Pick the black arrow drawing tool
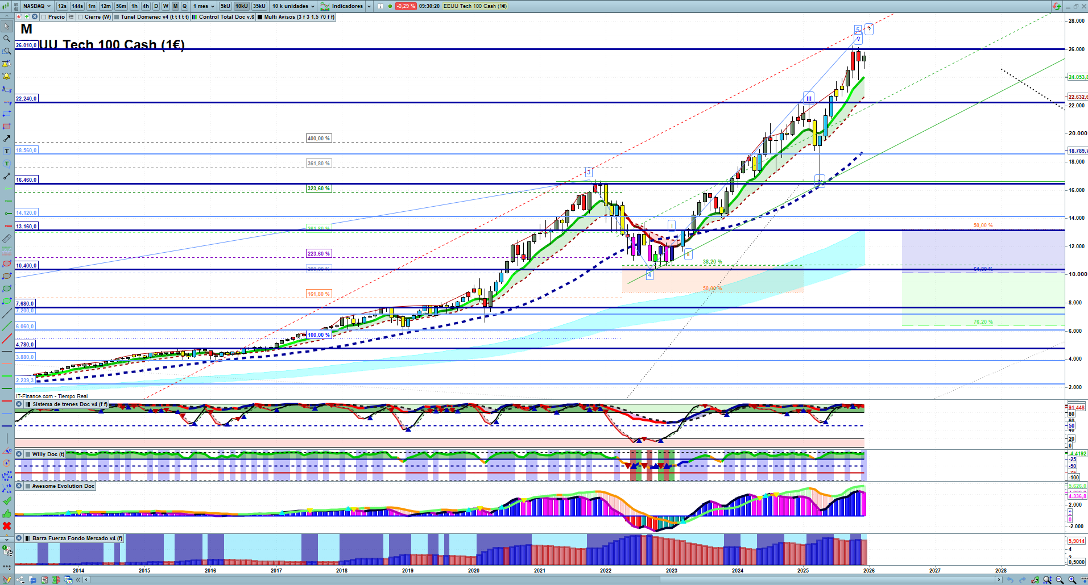The image size is (1088, 585). pos(7,139)
